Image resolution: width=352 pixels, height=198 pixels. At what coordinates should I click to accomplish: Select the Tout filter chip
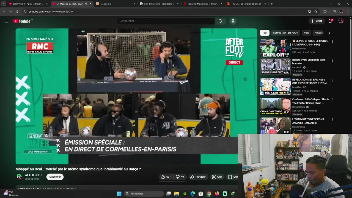pyautogui.click(x=265, y=33)
